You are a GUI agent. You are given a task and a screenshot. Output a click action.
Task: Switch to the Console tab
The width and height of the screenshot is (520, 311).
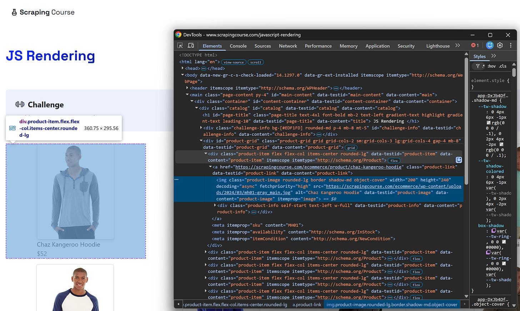coord(238,46)
